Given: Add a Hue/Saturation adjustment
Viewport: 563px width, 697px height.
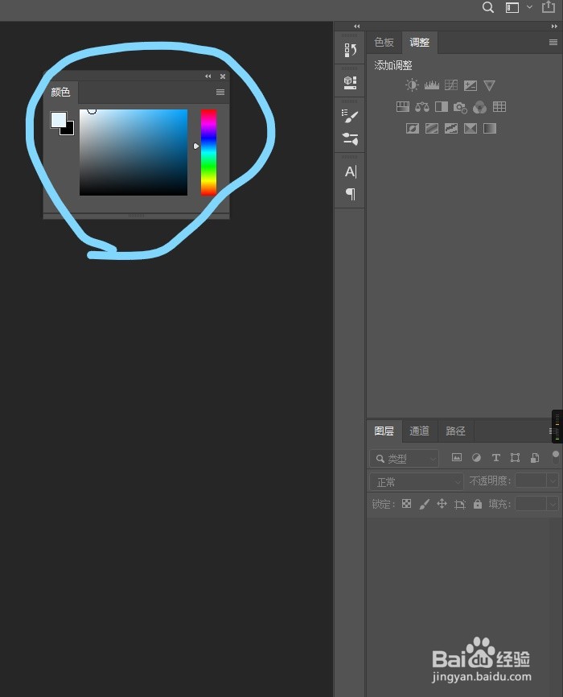Looking at the screenshot, I should pyautogui.click(x=403, y=107).
